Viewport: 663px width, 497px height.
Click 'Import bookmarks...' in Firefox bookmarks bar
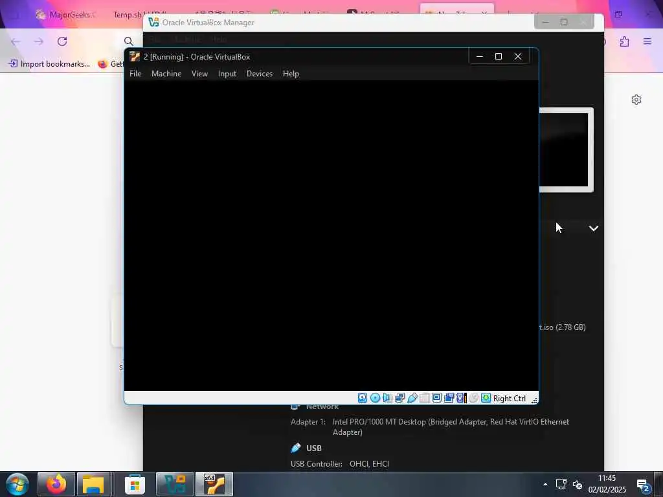point(49,64)
